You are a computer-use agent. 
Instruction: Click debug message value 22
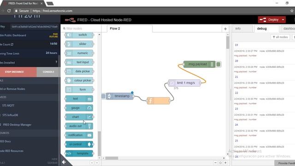[236, 93]
